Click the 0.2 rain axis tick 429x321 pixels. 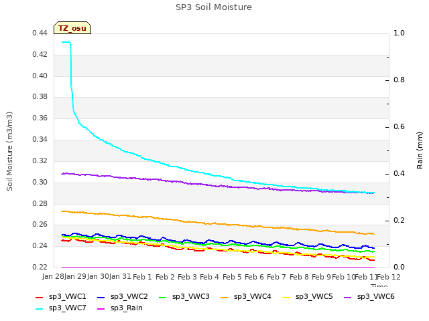399,221
